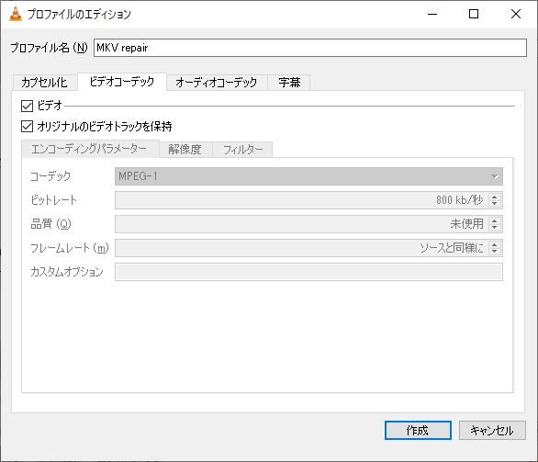
Task: Open the フィルター sub-tab
Action: [x=243, y=150]
